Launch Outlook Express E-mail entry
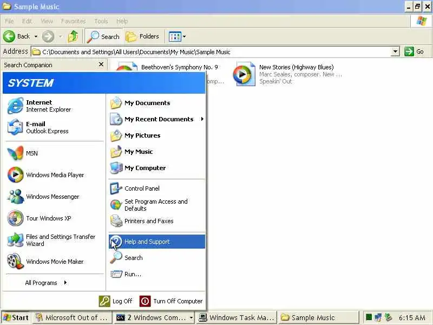 pos(54,127)
